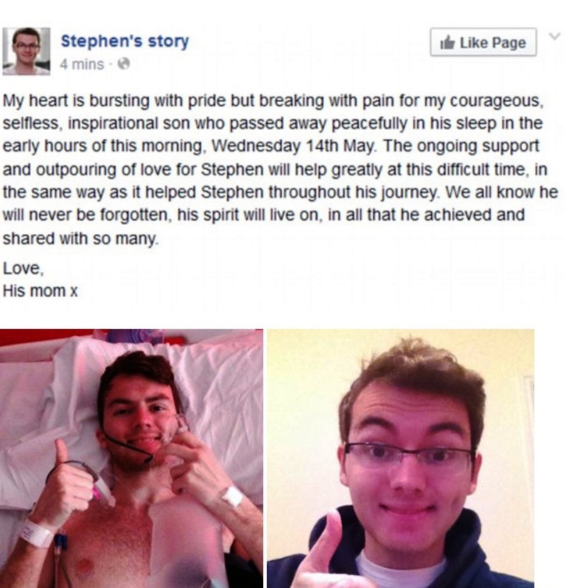Open the Stephen's story page name link
565x588 pixels.
point(125,41)
